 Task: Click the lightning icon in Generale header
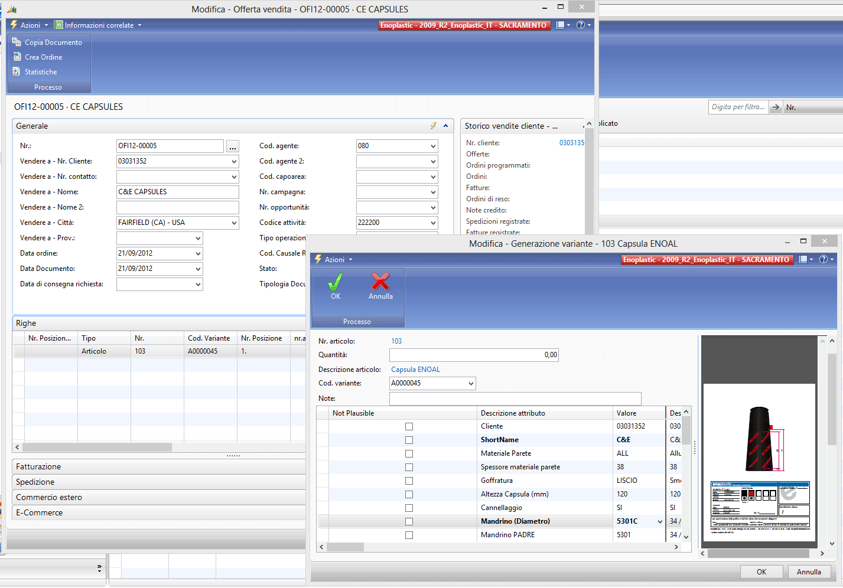pyautogui.click(x=433, y=126)
